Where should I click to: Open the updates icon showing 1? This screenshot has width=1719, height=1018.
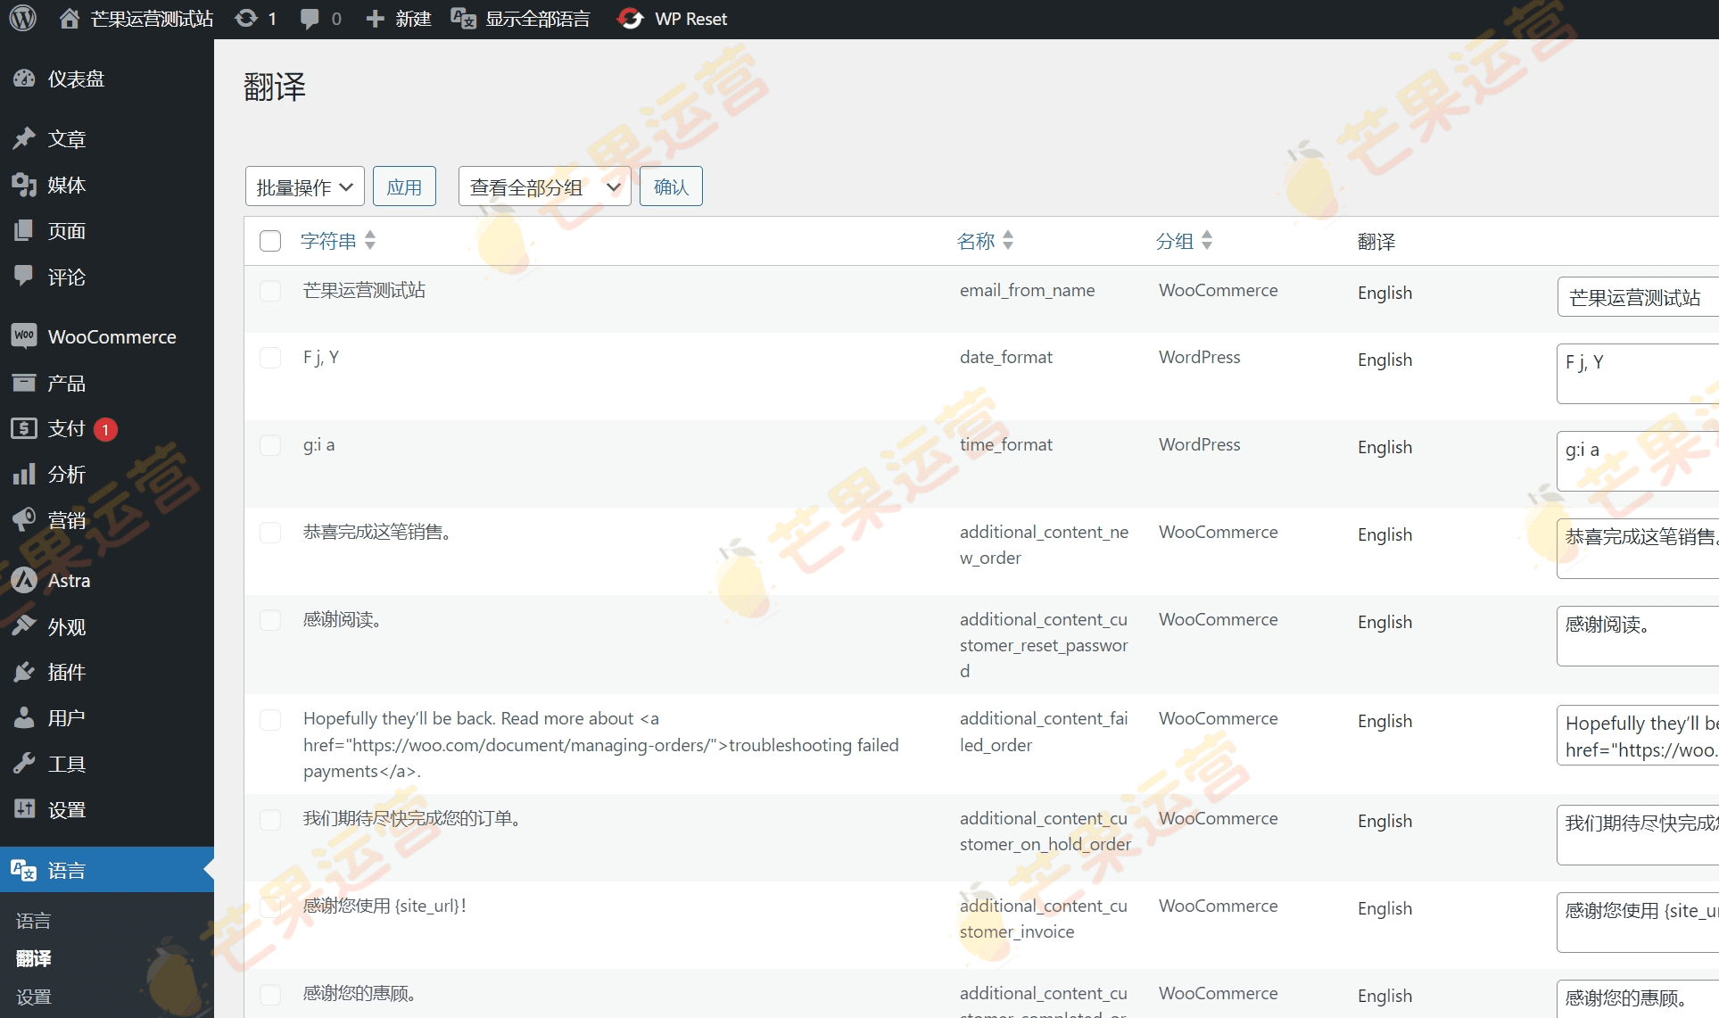pyautogui.click(x=246, y=19)
